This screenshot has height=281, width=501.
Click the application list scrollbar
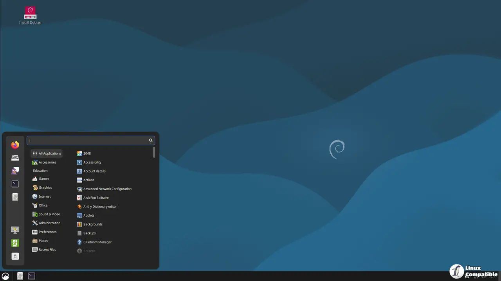pyautogui.click(x=154, y=152)
